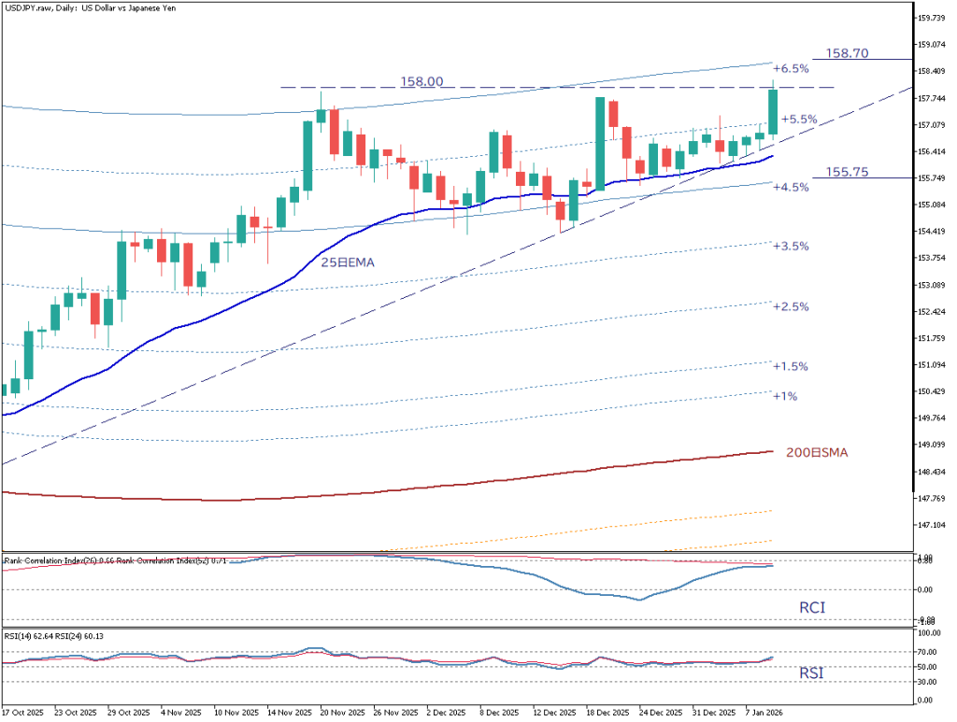Click the 17 Oct 2025 date marker

point(24,712)
